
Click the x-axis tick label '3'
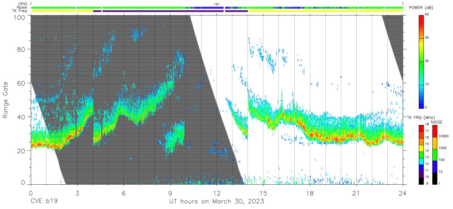click(x=77, y=194)
